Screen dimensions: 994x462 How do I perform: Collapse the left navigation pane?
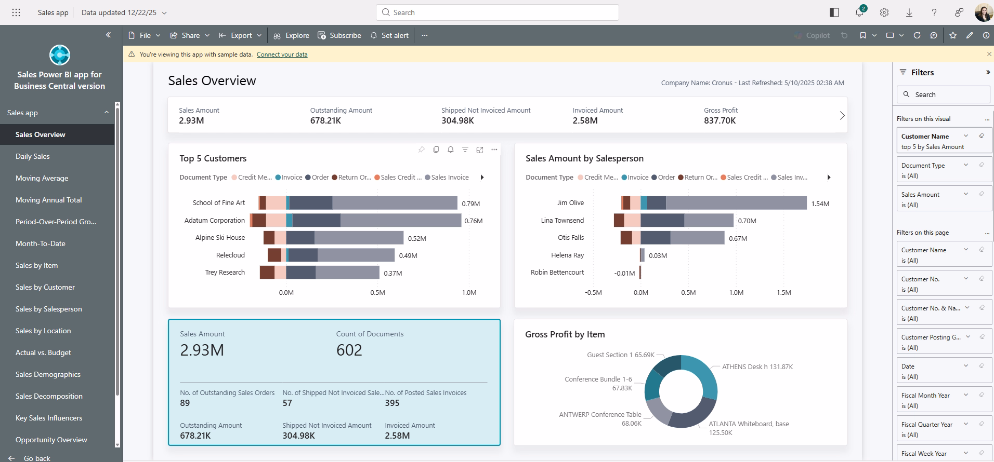[108, 35]
